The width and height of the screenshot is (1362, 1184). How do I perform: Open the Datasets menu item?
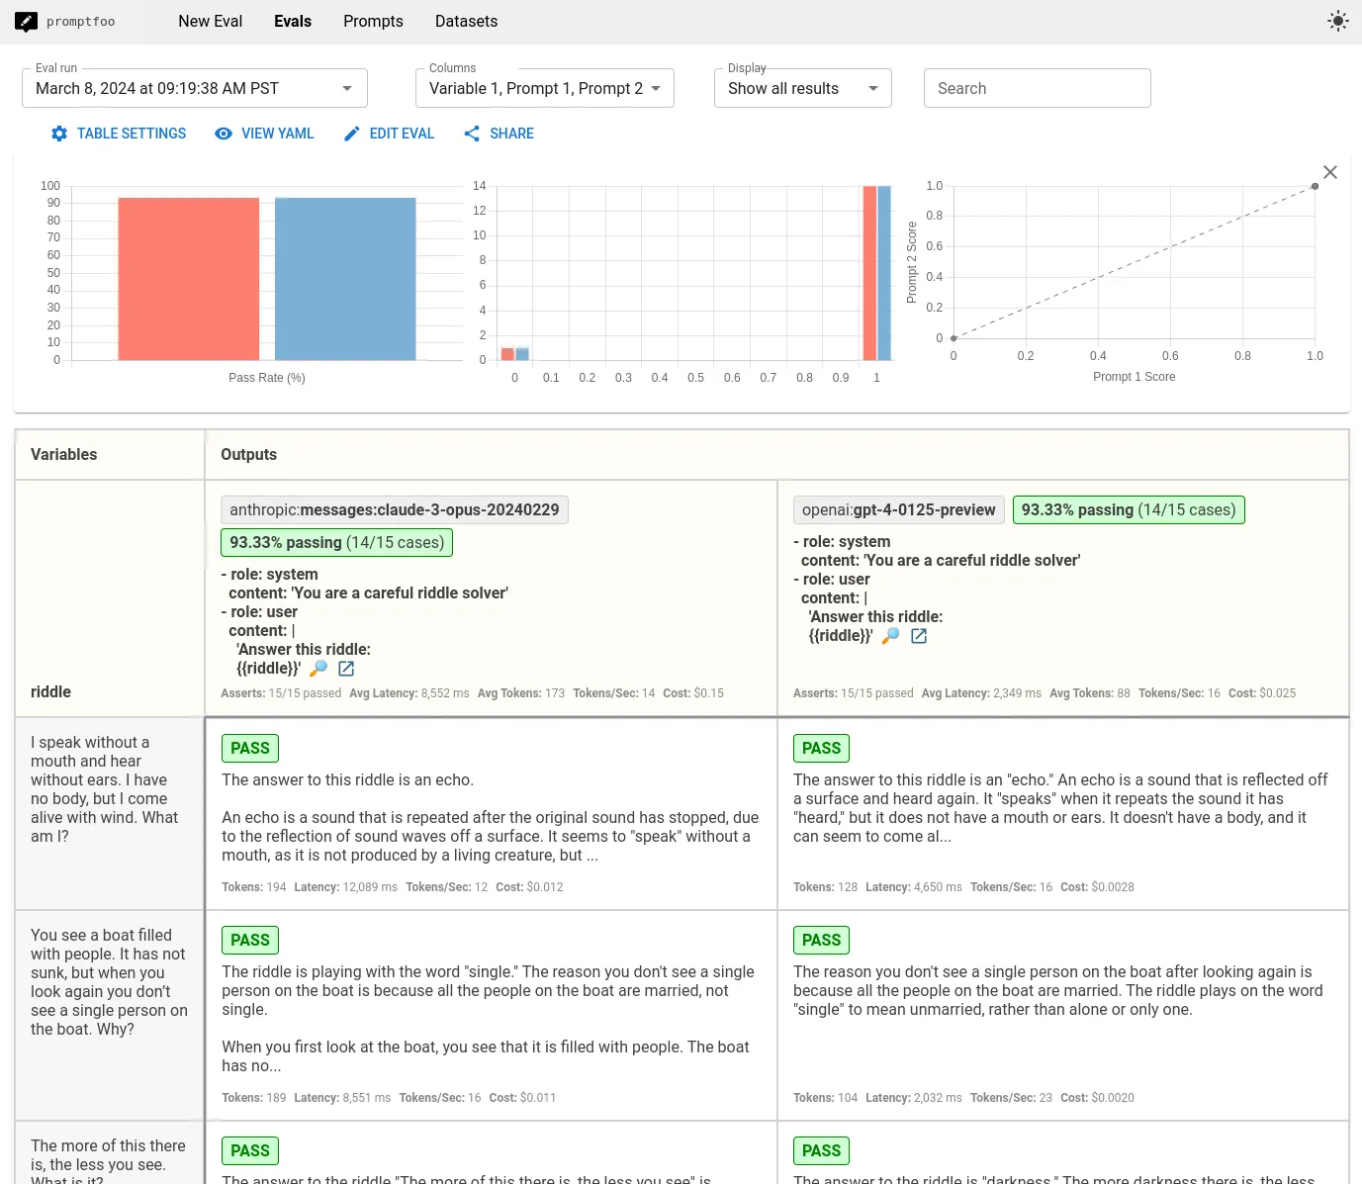(x=466, y=22)
